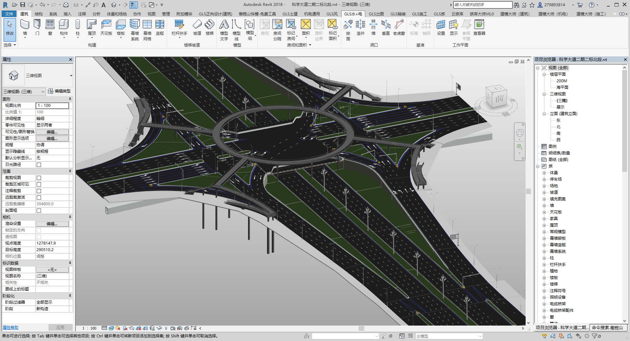Screen dimensions: 630x341
Task: Expand the 栏杆扶手 tree node
Action: coord(544,265)
